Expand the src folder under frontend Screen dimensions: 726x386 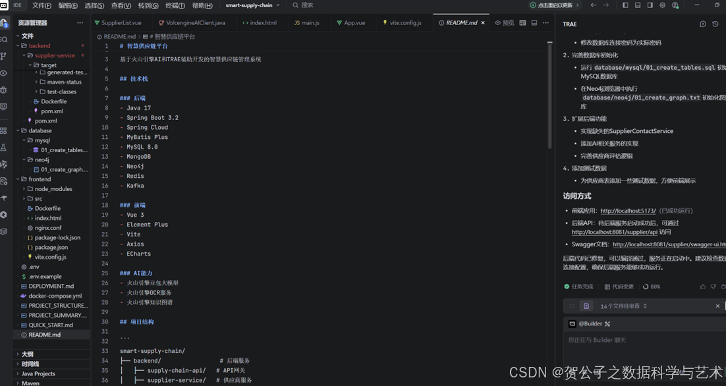32,198
